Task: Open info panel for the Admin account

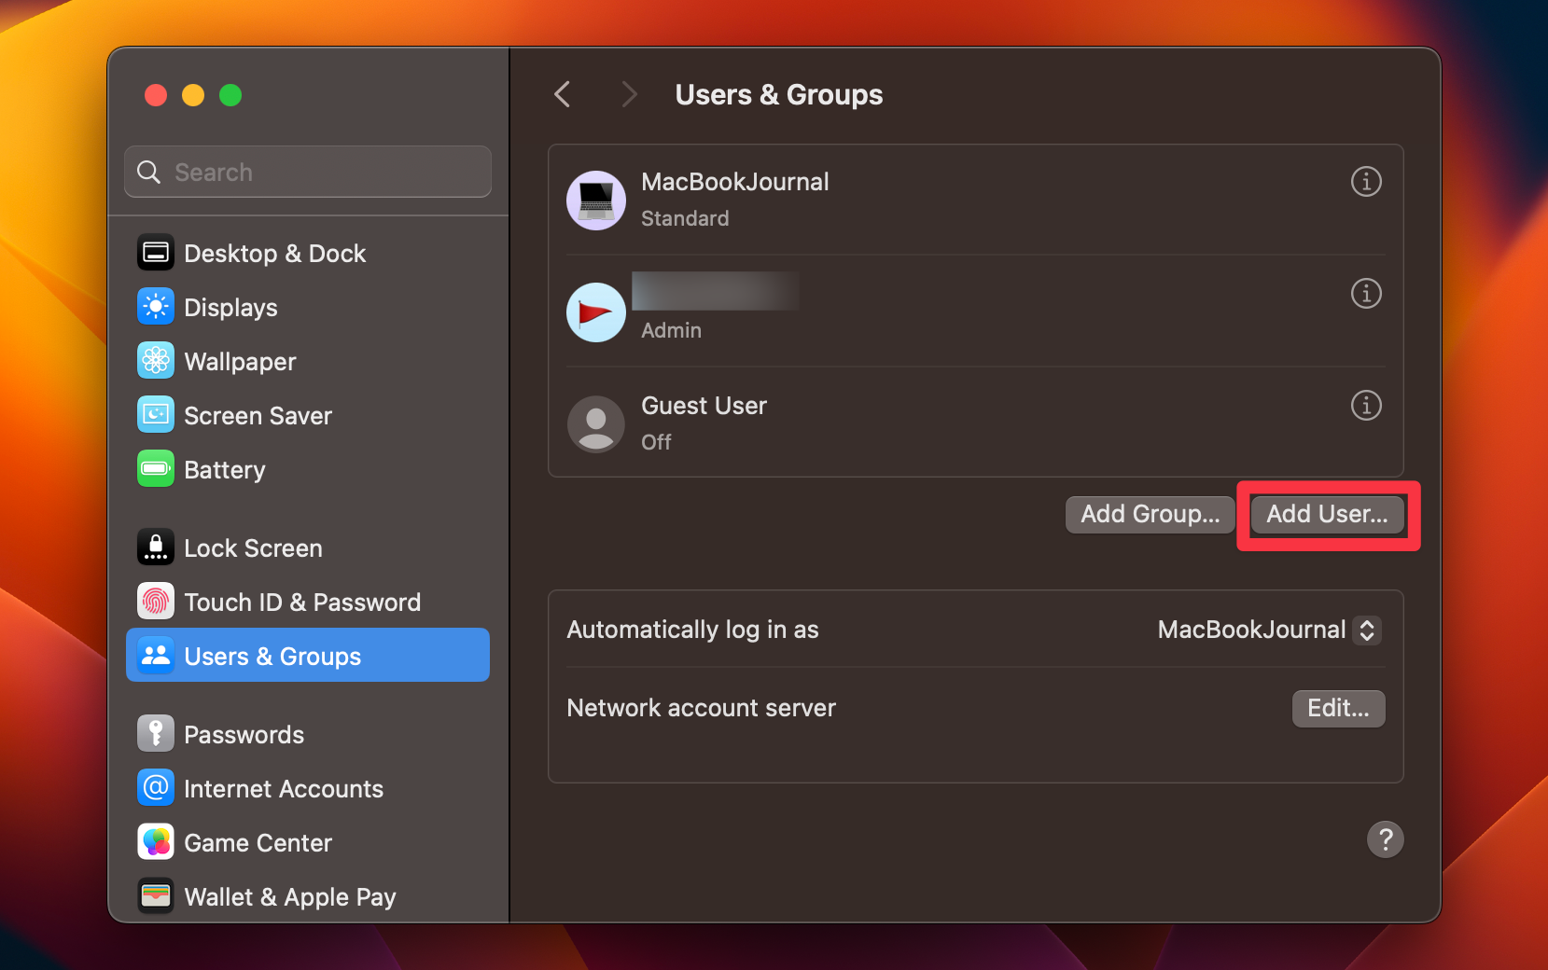Action: 1365,293
